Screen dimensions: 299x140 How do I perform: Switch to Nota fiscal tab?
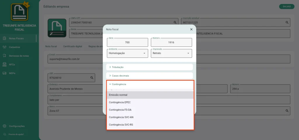(x=51, y=46)
